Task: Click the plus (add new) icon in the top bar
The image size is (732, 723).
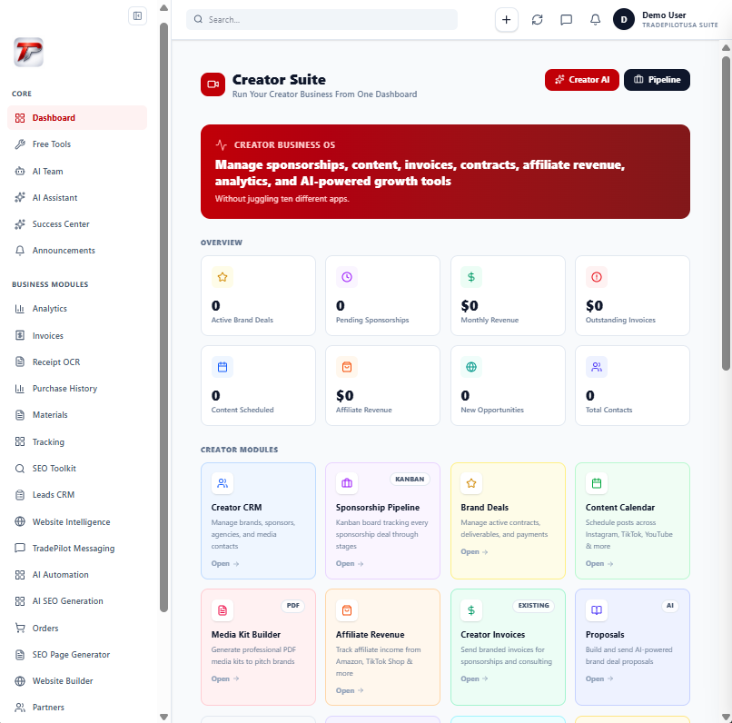Action: pos(506,20)
